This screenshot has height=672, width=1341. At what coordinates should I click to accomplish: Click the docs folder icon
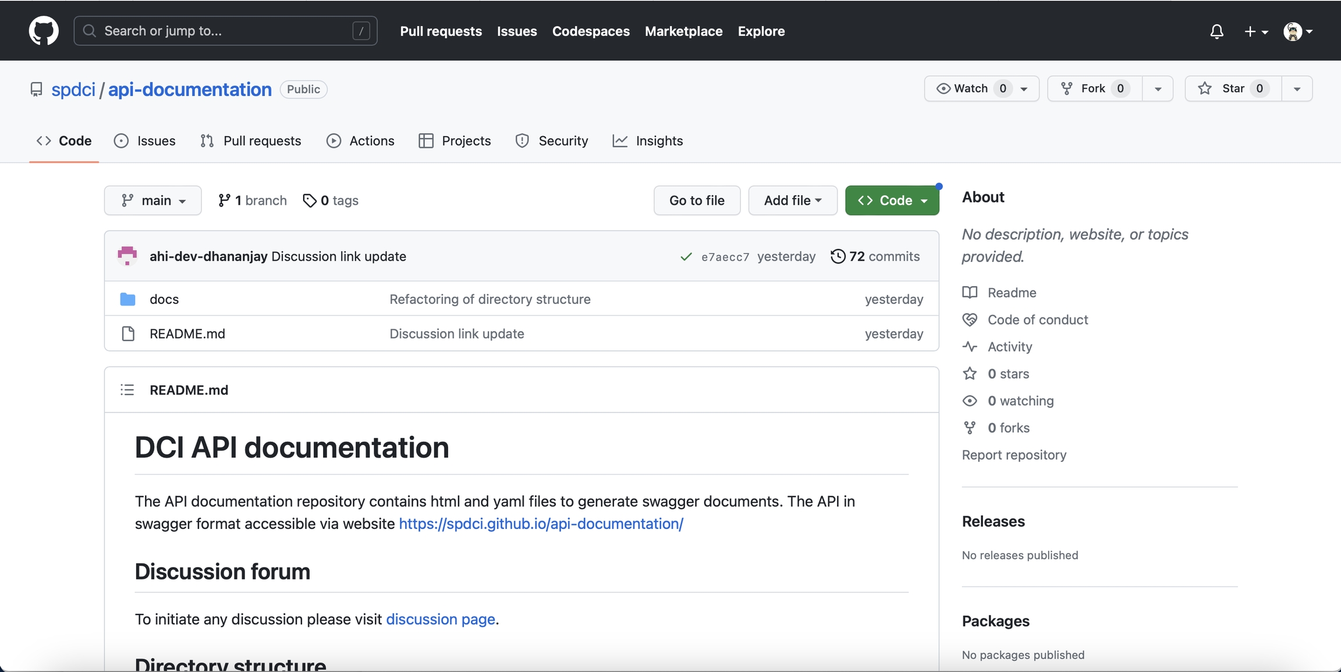127,299
